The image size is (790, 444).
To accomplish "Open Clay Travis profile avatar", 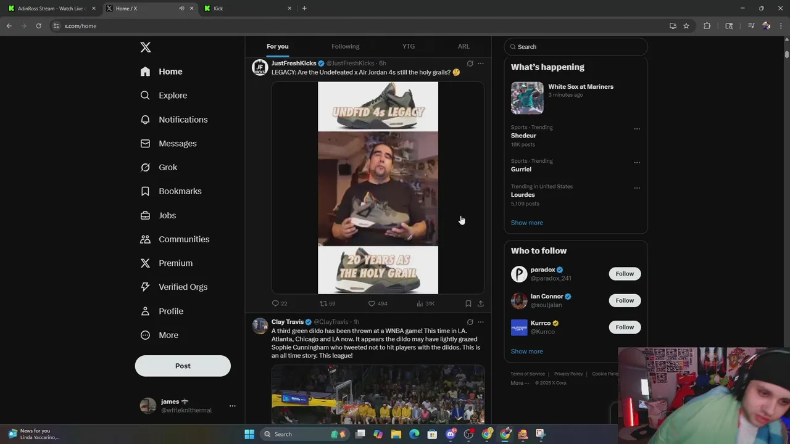I will tap(260, 326).
